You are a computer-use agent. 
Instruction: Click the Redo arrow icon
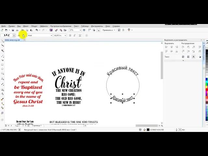(x=43, y=30)
